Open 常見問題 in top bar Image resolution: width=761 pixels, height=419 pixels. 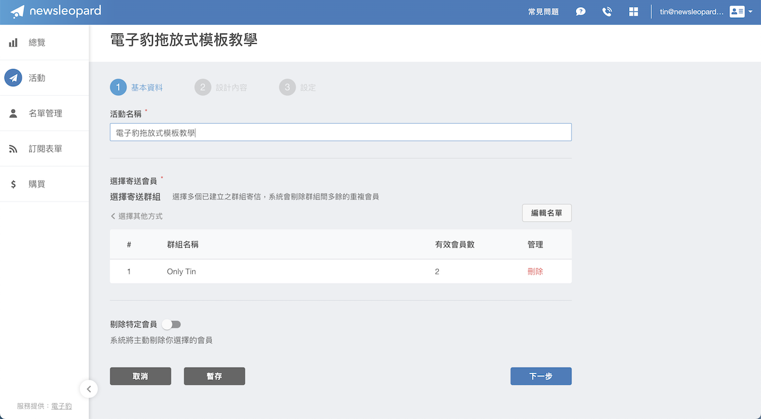coord(543,12)
